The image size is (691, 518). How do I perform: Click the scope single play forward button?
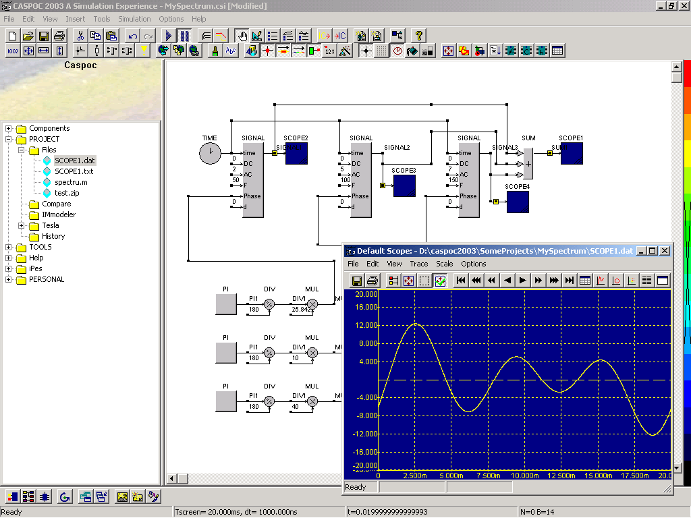(x=523, y=281)
